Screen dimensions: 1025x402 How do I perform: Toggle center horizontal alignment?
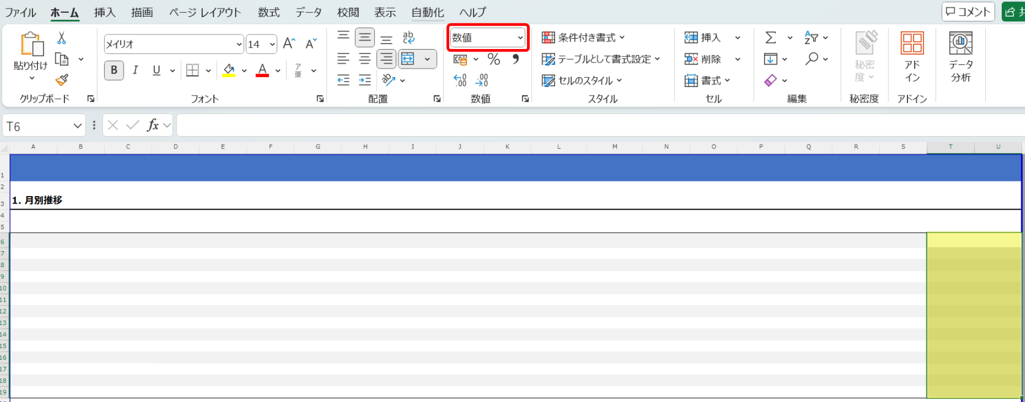click(x=365, y=59)
